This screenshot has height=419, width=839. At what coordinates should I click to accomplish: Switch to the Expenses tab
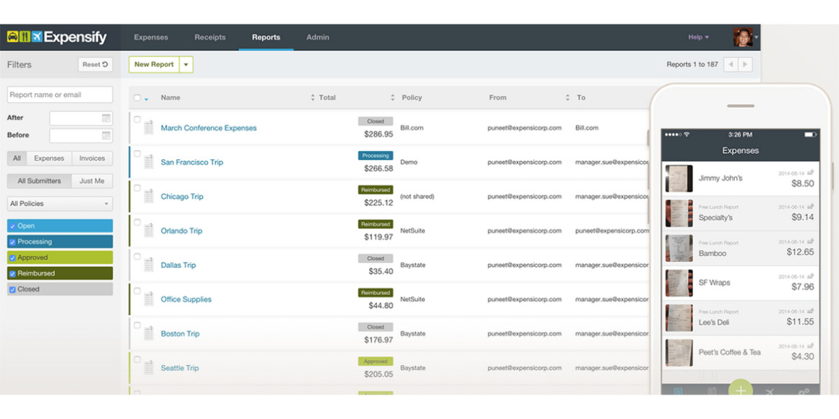(151, 37)
